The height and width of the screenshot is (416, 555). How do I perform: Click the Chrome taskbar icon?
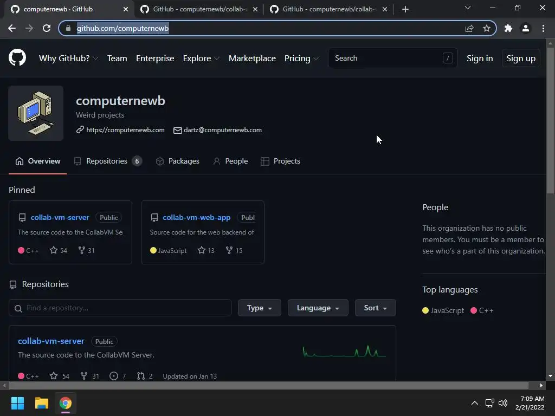point(66,403)
